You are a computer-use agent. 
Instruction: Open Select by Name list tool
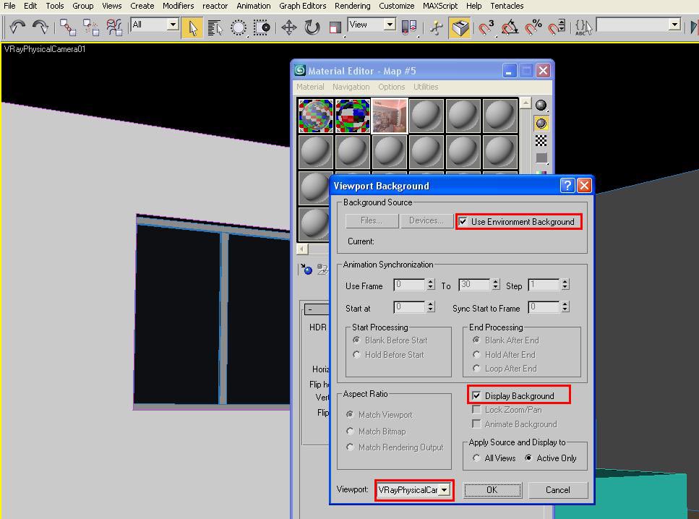215,27
